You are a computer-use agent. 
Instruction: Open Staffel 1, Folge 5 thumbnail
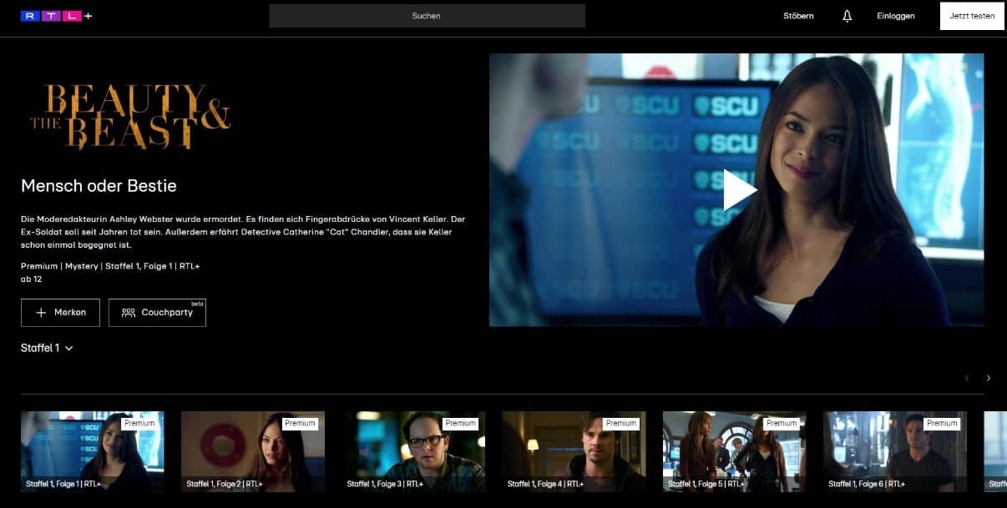tap(734, 451)
